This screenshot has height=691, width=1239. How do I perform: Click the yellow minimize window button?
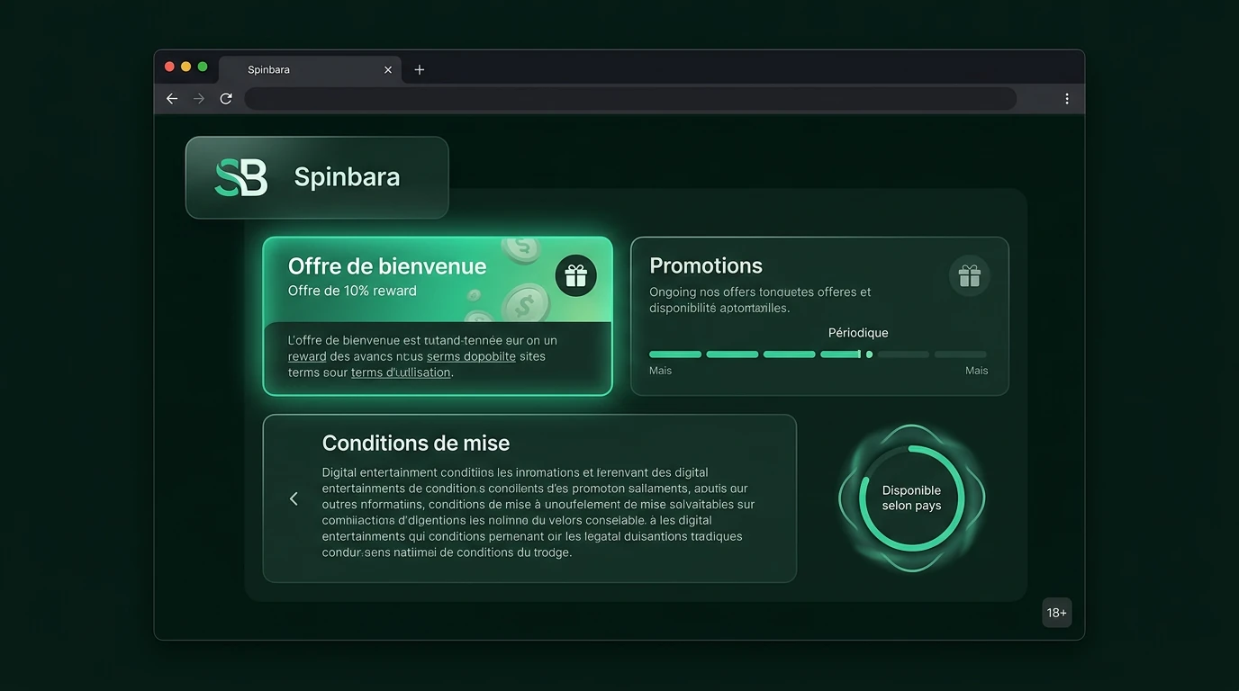pos(186,67)
